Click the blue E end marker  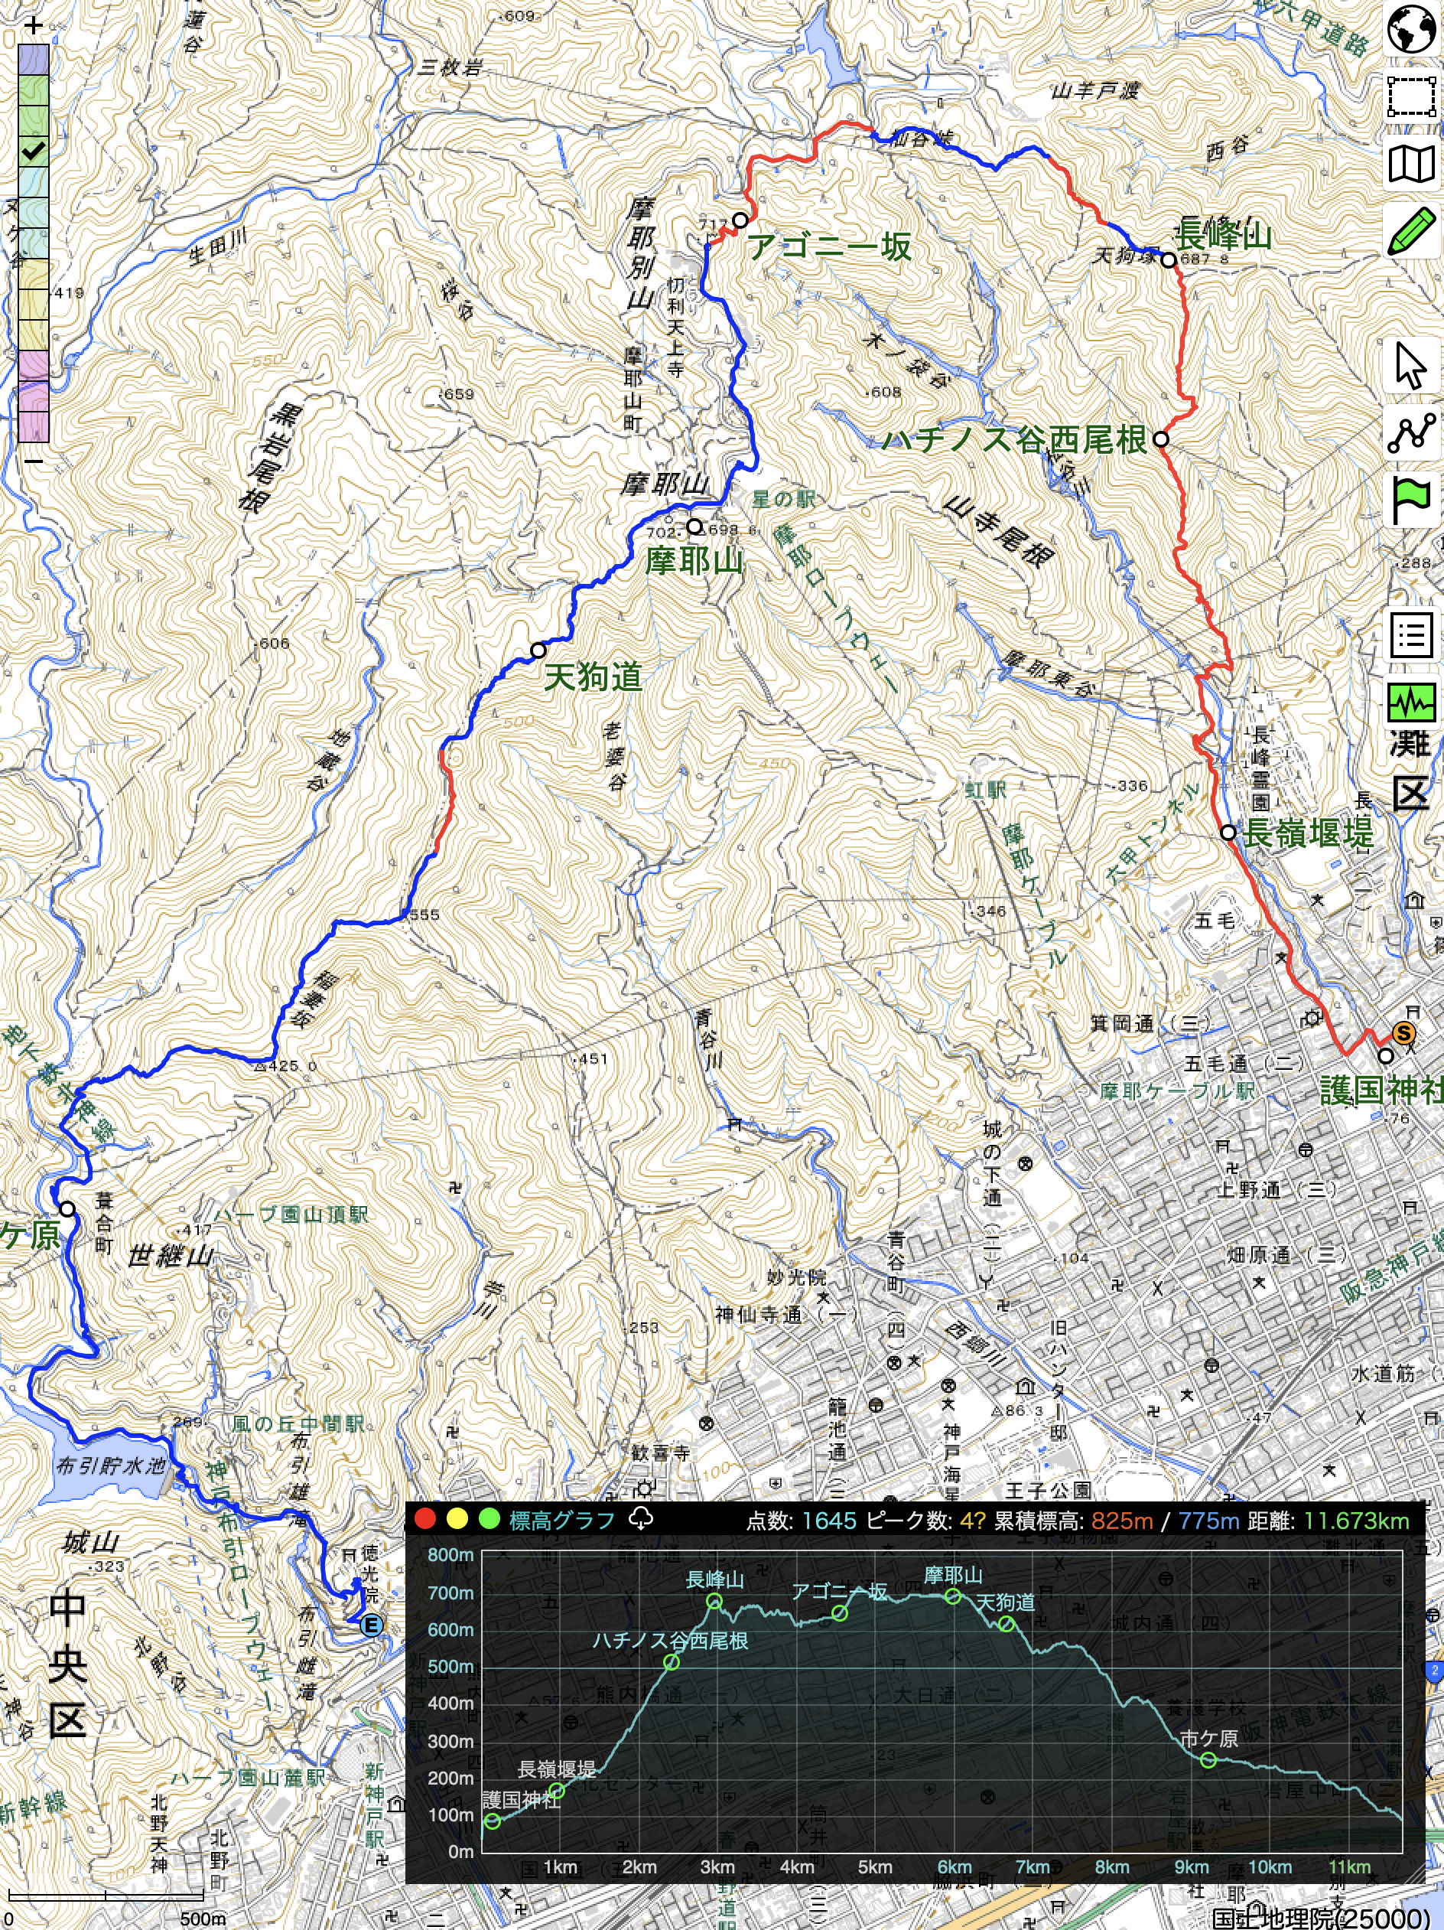click(x=372, y=1625)
